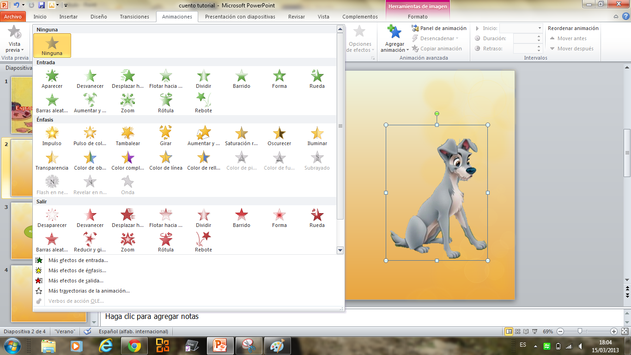This screenshot has width=631, height=355.
Task: Apply the red Rueda exit effect
Action: click(317, 218)
